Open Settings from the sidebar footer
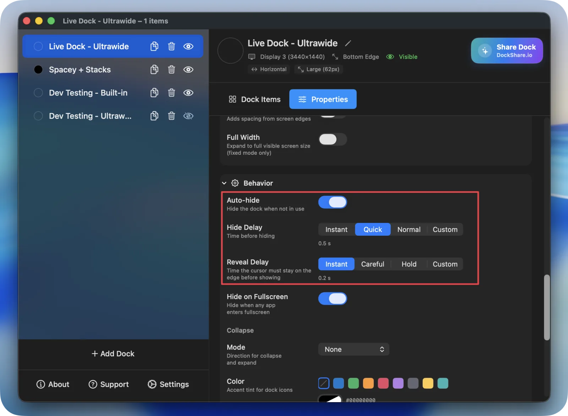Screen dimensions: 568x416 click(168, 384)
